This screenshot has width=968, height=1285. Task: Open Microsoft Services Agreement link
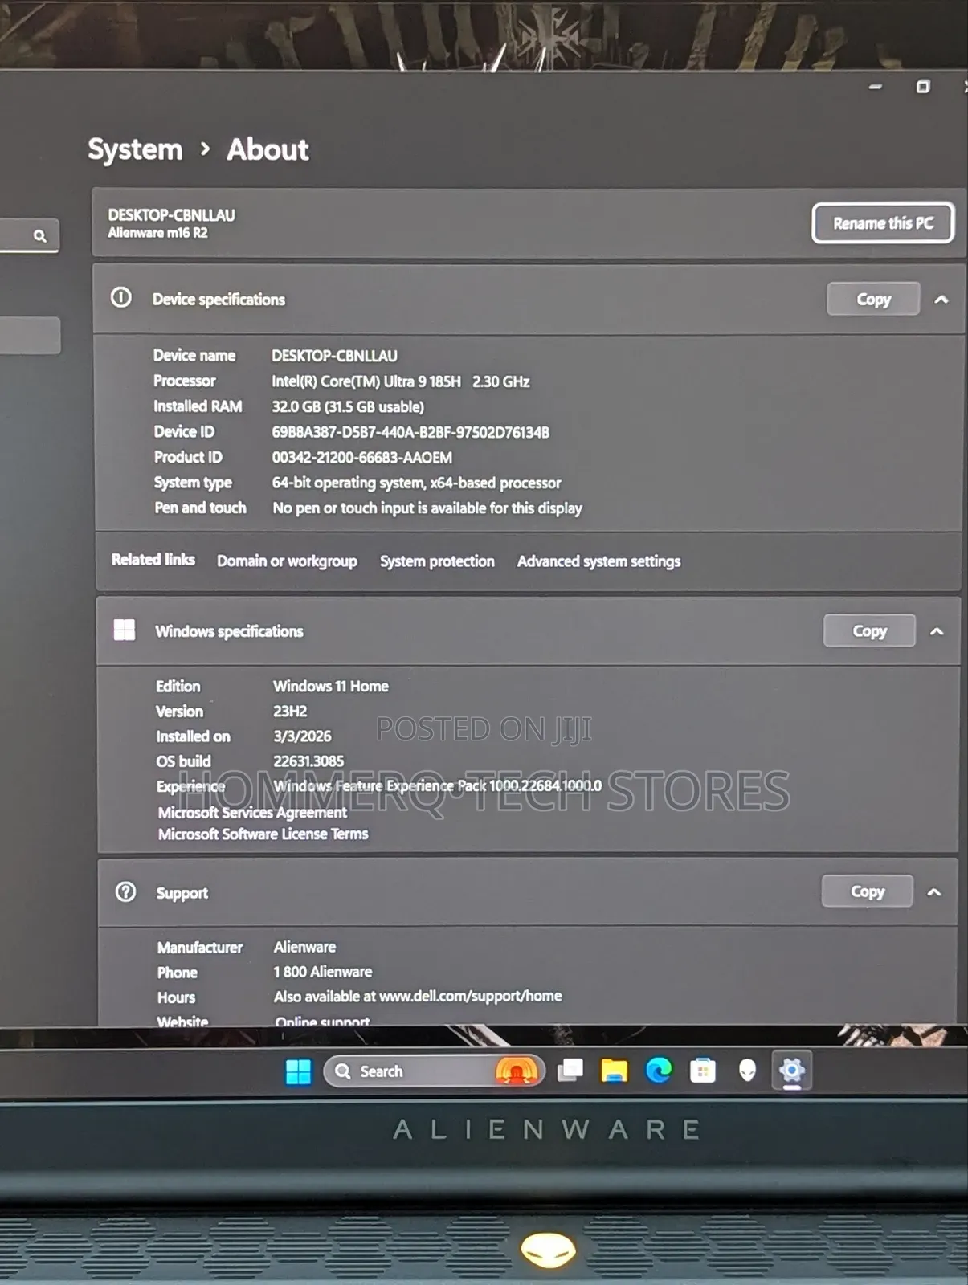tap(252, 813)
